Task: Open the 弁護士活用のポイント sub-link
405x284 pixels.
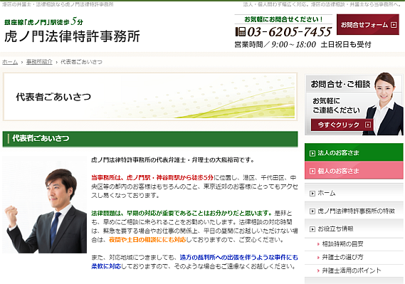Action: (x=352, y=270)
